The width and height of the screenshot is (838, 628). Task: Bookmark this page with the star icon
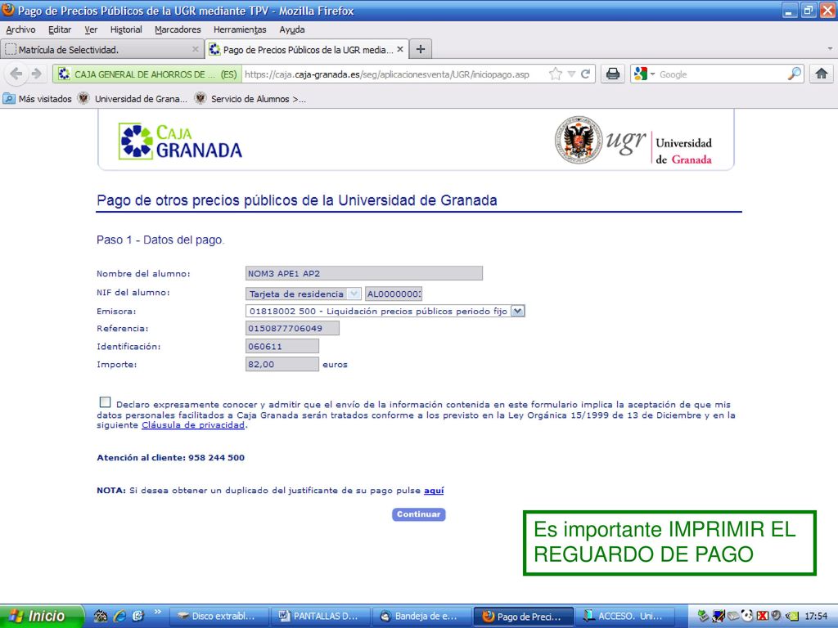click(x=556, y=74)
